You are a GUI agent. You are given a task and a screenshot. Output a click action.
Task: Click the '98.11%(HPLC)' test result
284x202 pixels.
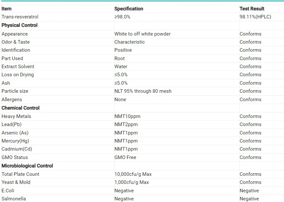pyautogui.click(x=255, y=17)
